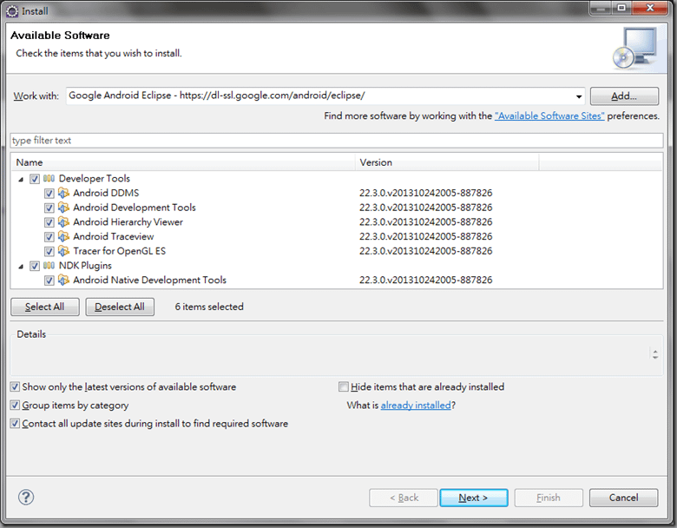Click the Android Traceview feature icon

63,236
